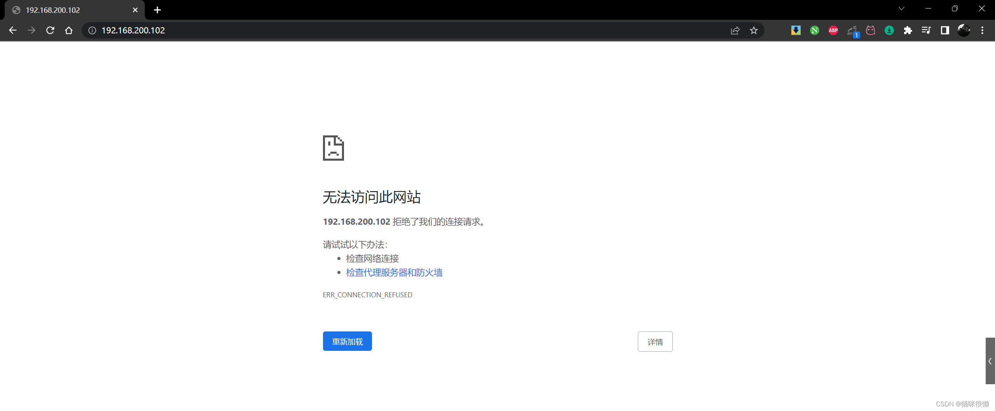Click the puzzle-piece Extensions icon
The width and height of the screenshot is (995, 411).
click(x=908, y=30)
